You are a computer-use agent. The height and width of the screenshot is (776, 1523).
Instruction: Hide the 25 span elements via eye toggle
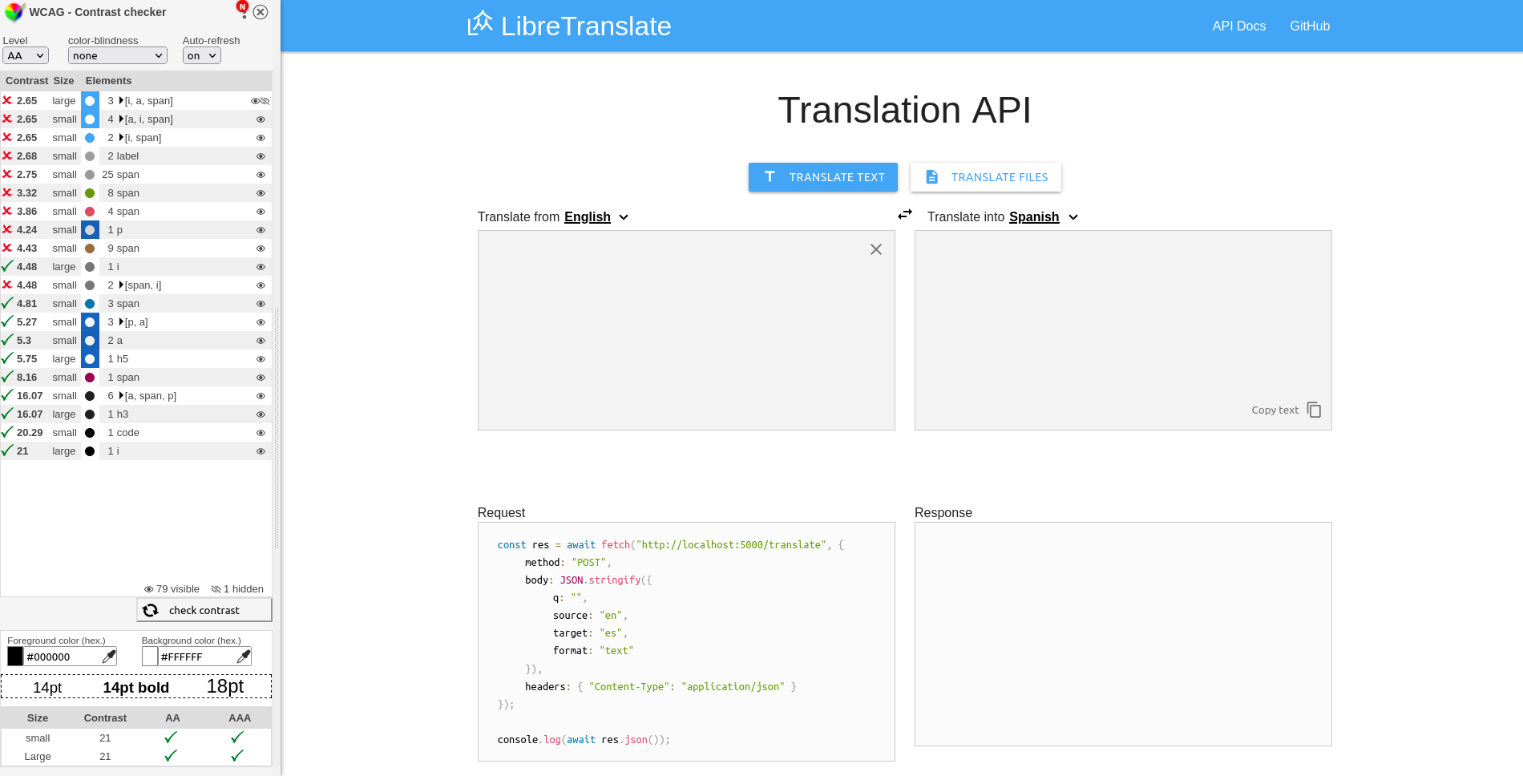click(x=260, y=175)
